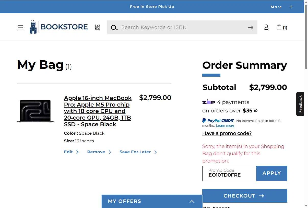This screenshot has width=308, height=208.
Task: Open the shopping bag icon with (1)
Action: tap(282, 27)
